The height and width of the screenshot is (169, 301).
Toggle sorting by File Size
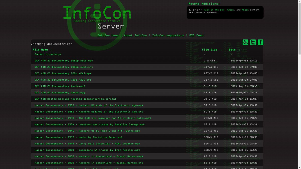click(x=209, y=49)
